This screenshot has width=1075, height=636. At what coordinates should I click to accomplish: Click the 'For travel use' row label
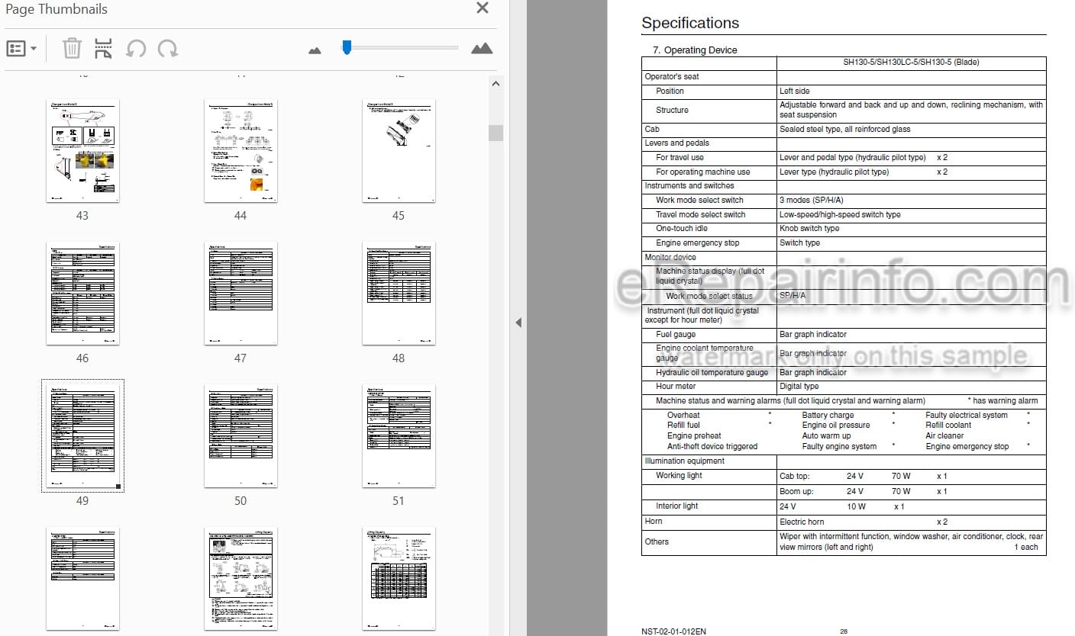[680, 158]
